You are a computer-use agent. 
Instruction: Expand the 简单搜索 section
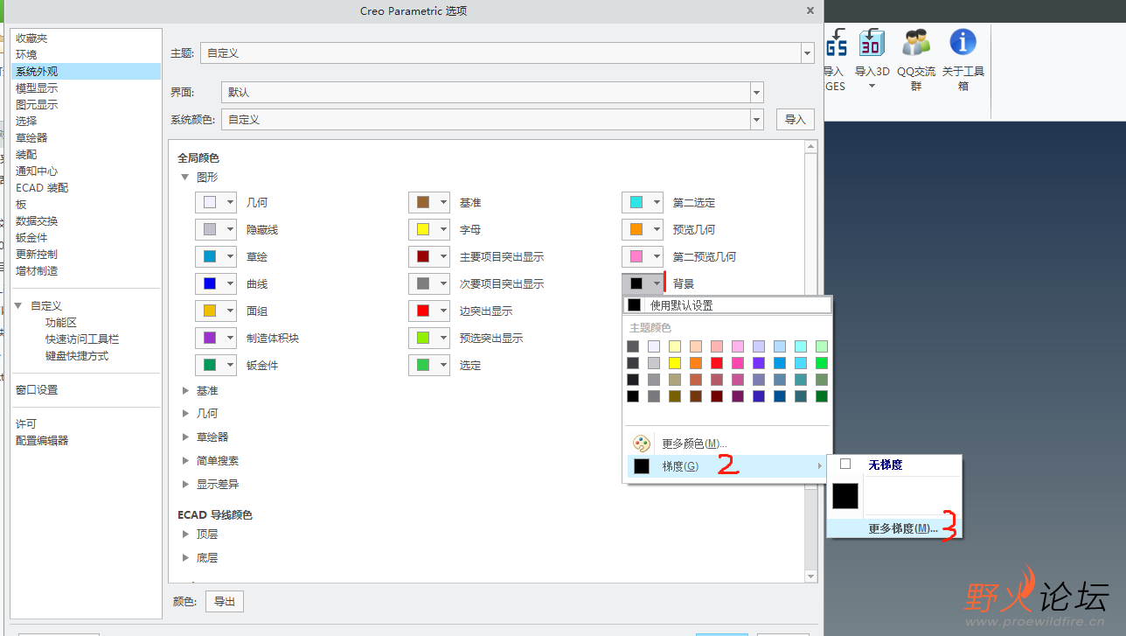tap(185, 460)
